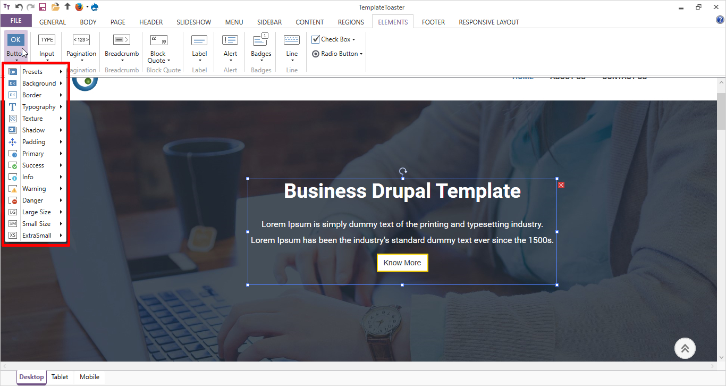Select the Pagination element icon
The height and width of the screenshot is (386, 726).
[x=81, y=40]
